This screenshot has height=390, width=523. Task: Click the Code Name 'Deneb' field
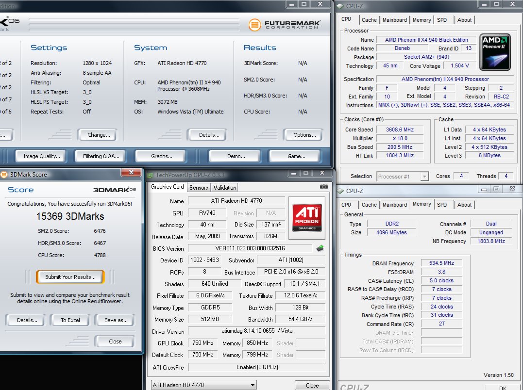coord(402,49)
